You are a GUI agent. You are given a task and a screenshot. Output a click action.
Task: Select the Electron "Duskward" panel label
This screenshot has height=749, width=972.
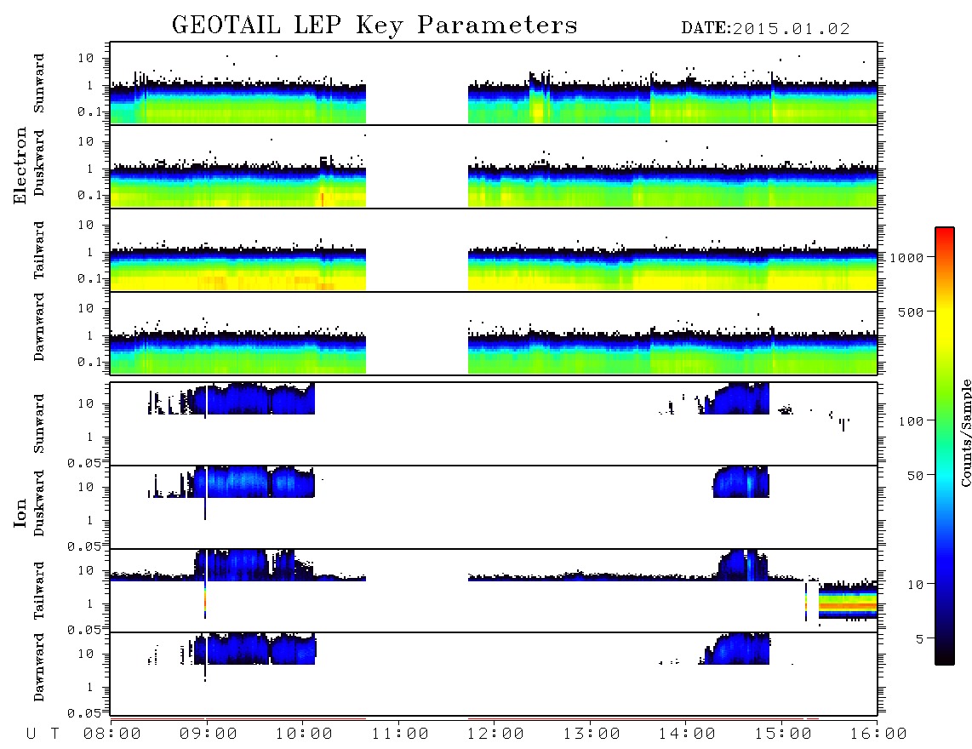click(39, 163)
